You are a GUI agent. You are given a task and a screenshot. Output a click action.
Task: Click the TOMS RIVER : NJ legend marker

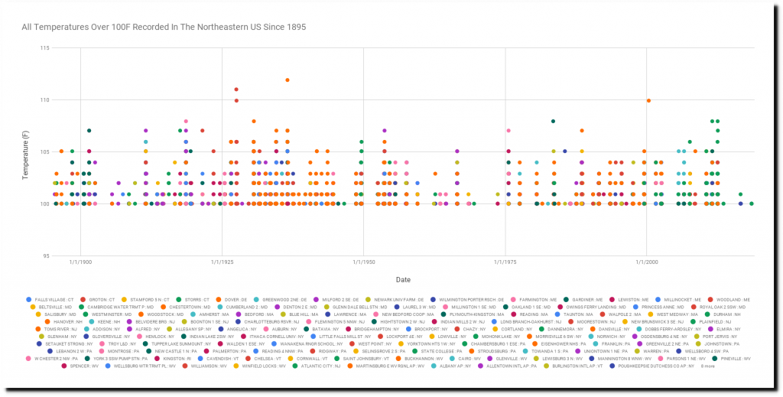38,329
